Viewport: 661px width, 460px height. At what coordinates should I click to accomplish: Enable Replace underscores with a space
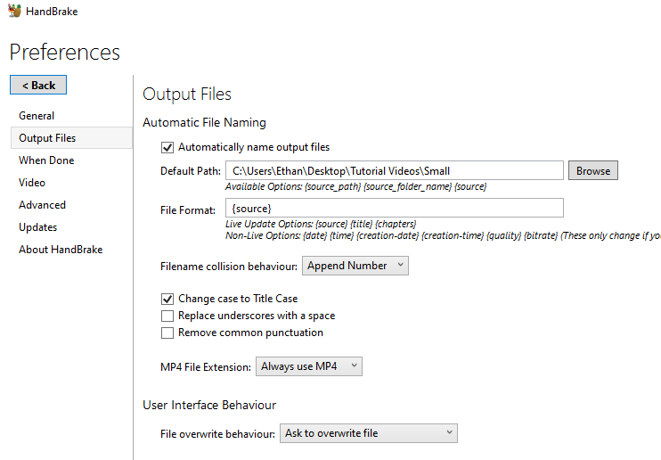pos(167,316)
